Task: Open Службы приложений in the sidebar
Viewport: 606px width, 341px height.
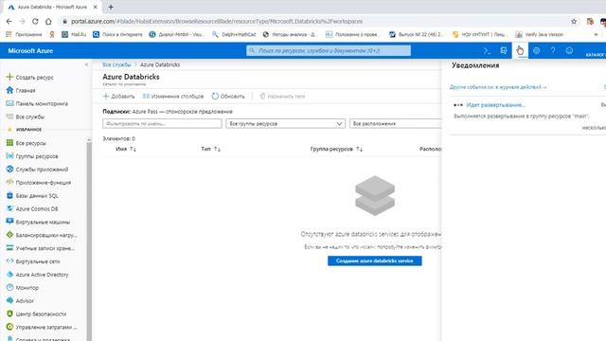Action: point(42,170)
